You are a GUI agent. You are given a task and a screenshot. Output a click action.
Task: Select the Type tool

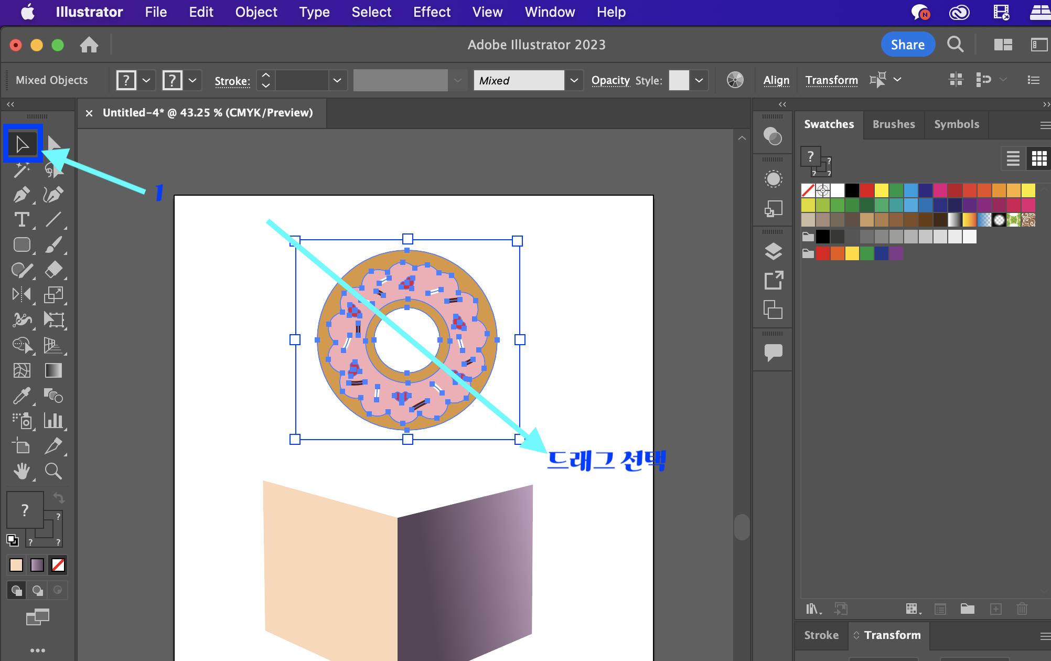tap(21, 220)
